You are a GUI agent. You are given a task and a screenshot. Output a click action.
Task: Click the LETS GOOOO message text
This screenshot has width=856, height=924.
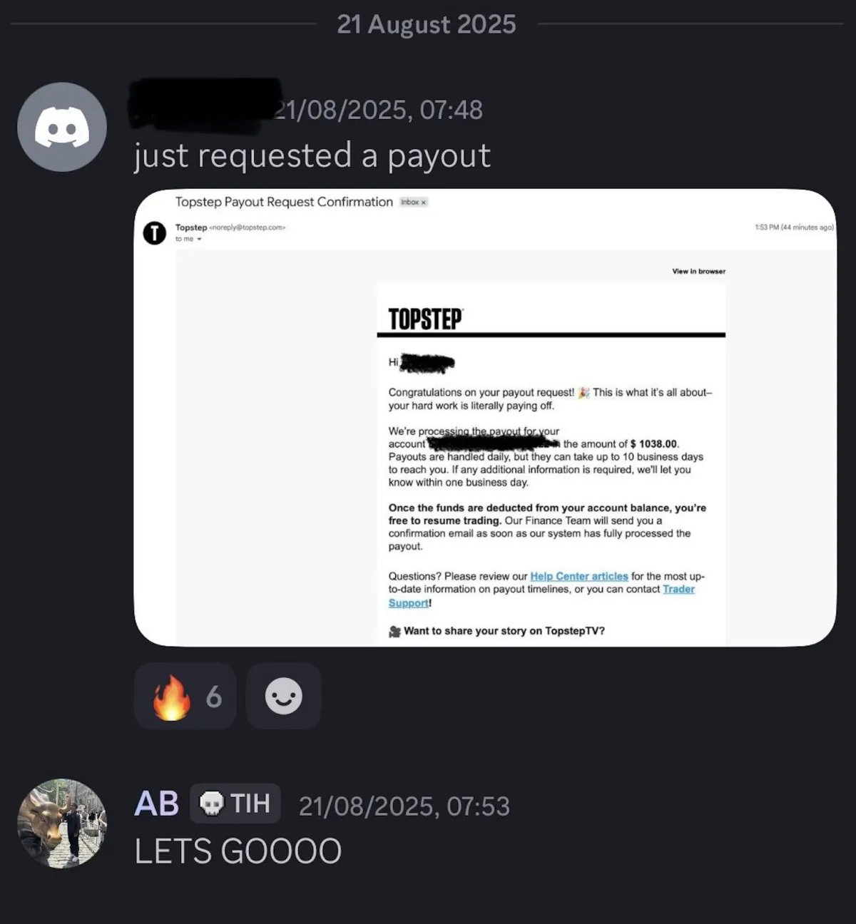point(238,851)
